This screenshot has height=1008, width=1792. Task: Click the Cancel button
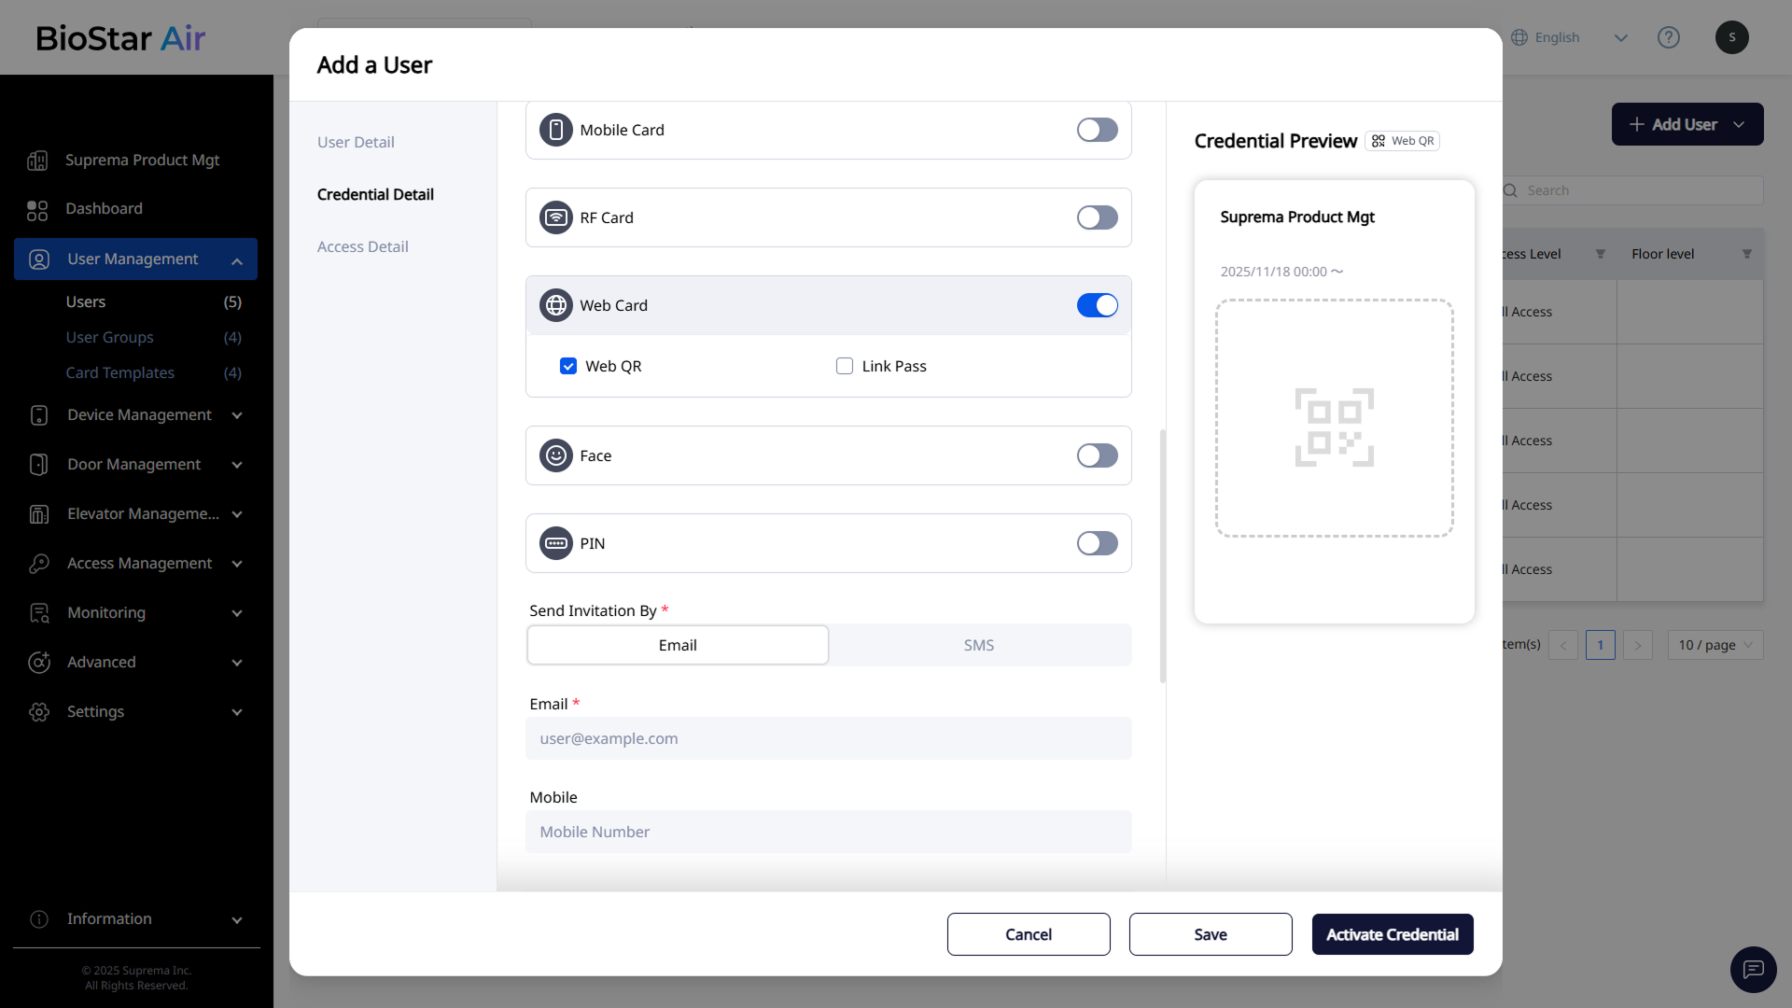[1028, 934]
